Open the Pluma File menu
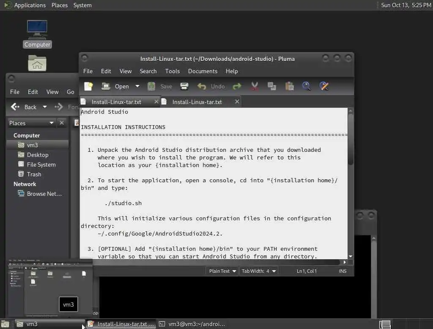Image resolution: width=433 pixels, height=329 pixels. click(x=88, y=71)
